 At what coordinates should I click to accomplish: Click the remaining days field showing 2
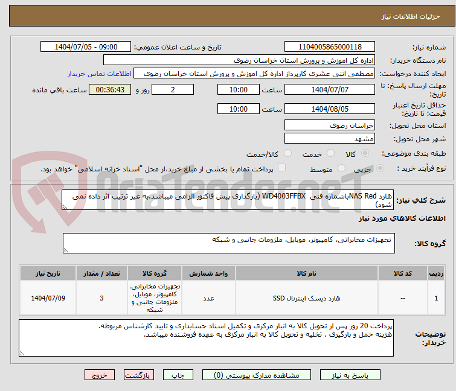[x=173, y=89]
